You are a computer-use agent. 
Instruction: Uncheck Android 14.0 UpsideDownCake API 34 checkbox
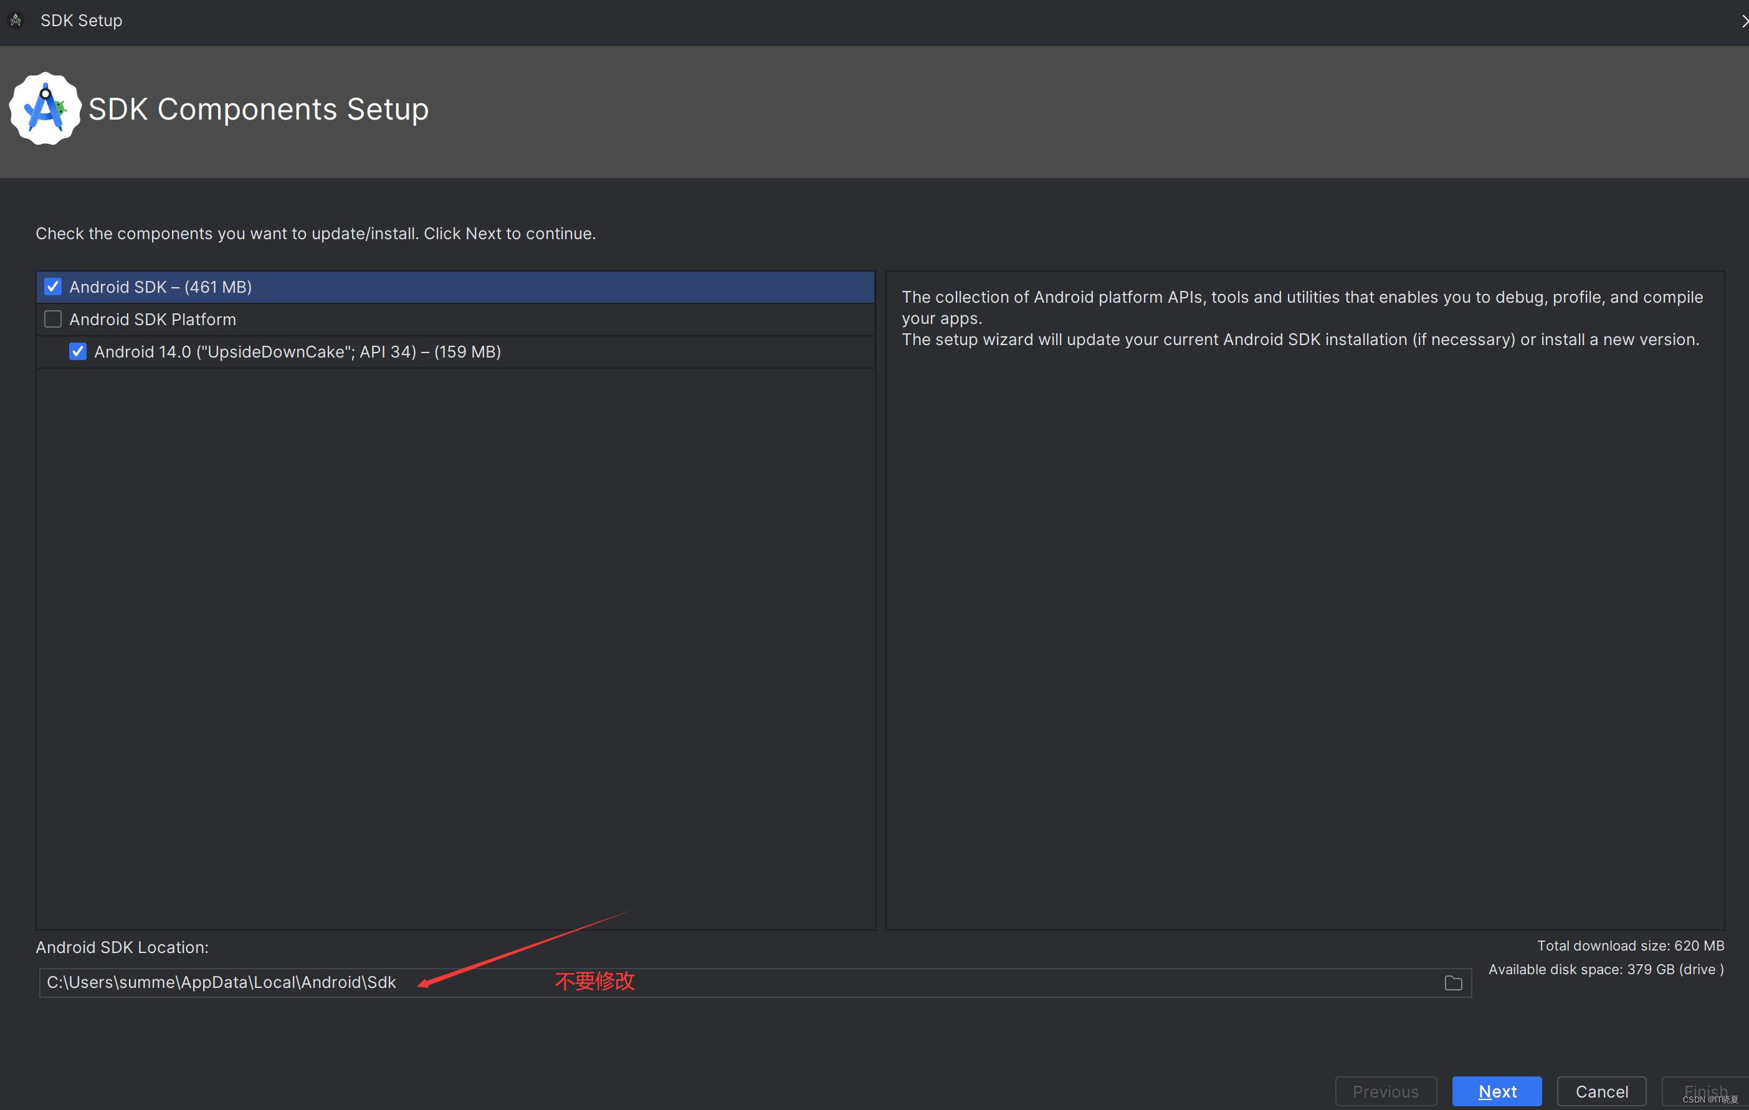point(78,352)
